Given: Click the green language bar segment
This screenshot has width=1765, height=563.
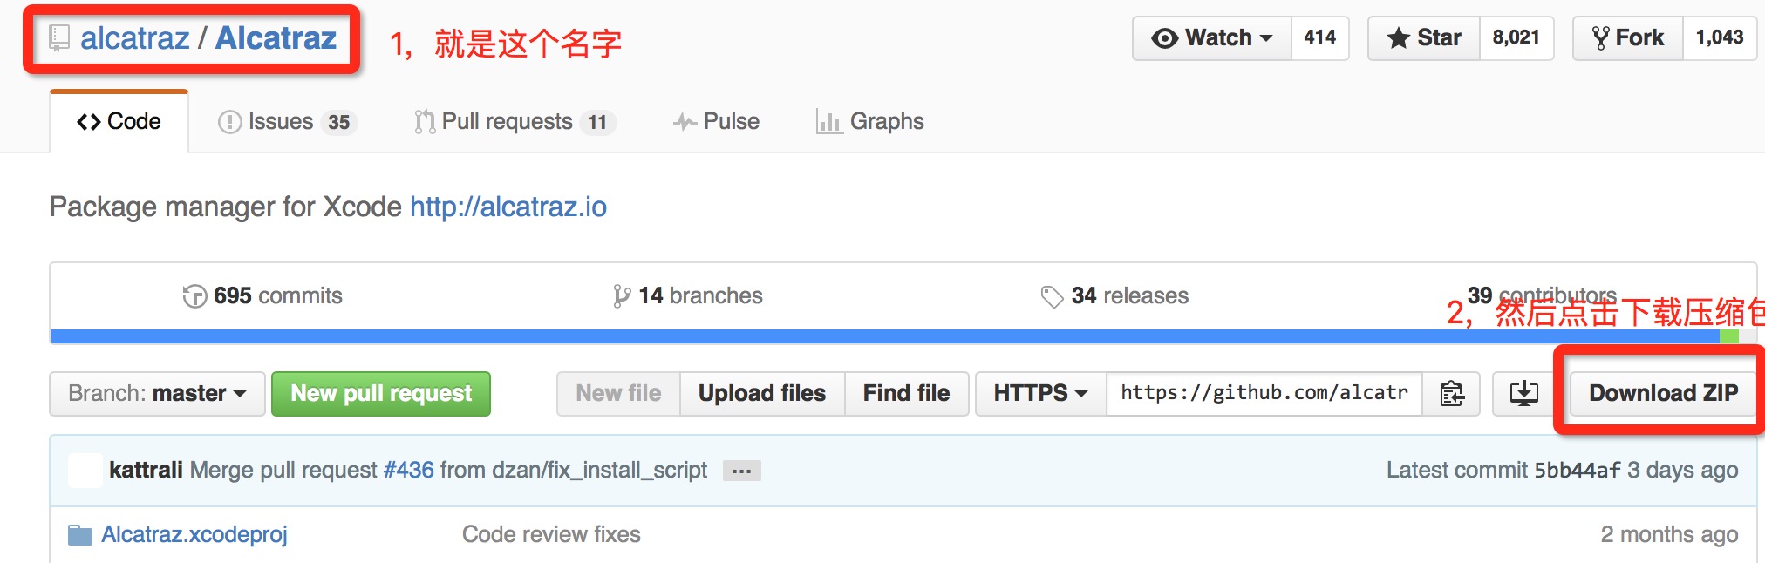Looking at the screenshot, I should tap(1729, 336).
